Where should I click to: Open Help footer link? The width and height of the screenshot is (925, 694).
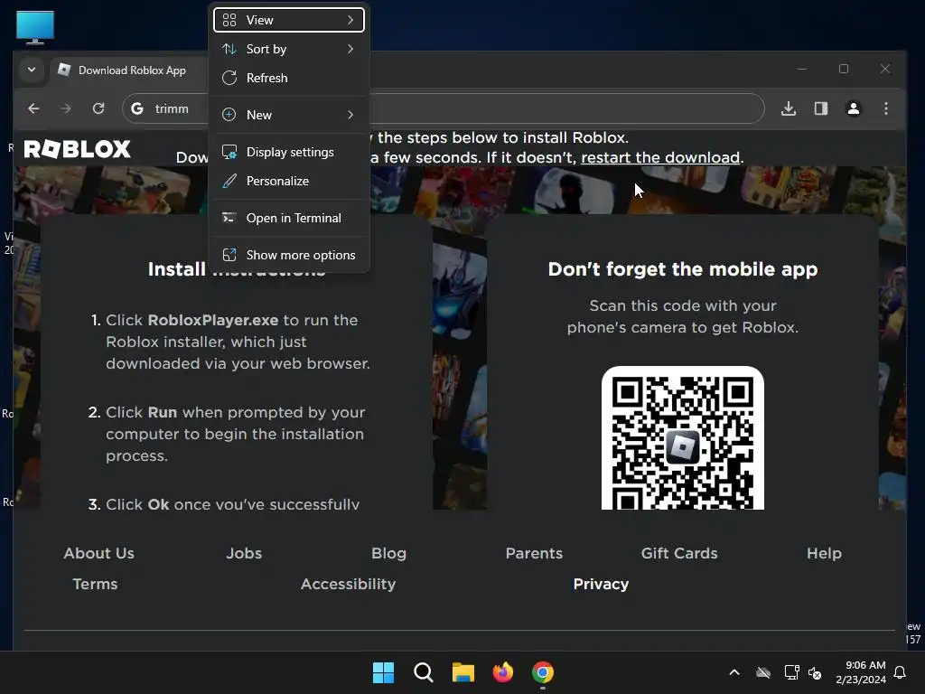824,553
